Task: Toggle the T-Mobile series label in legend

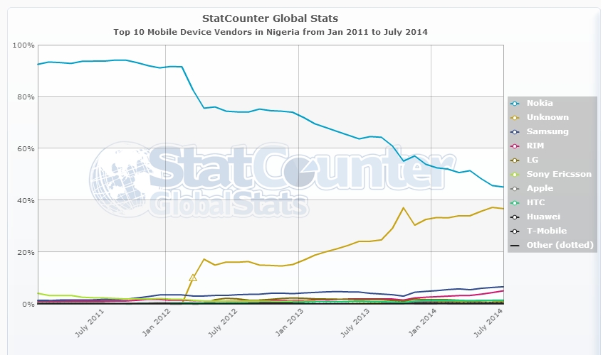Action: coord(546,231)
